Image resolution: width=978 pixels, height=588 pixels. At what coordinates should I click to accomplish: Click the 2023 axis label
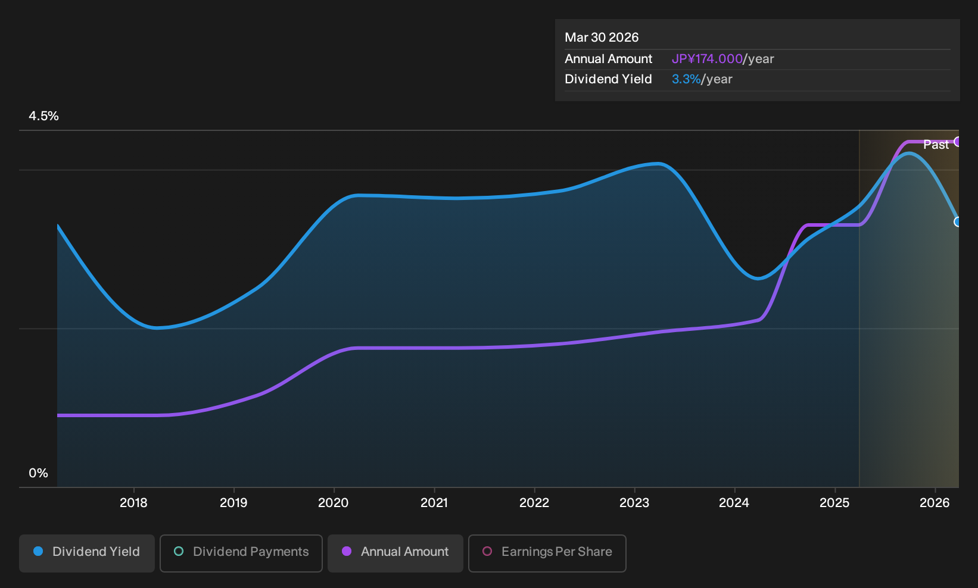tap(634, 503)
